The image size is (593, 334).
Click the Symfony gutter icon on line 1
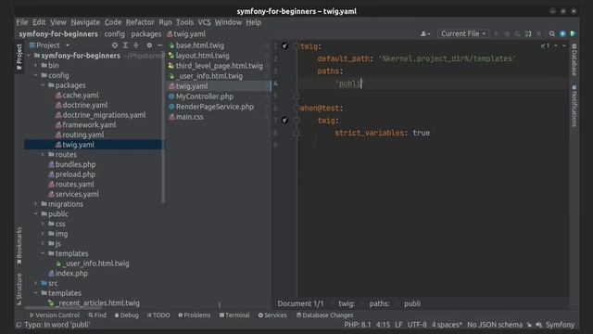pos(284,46)
